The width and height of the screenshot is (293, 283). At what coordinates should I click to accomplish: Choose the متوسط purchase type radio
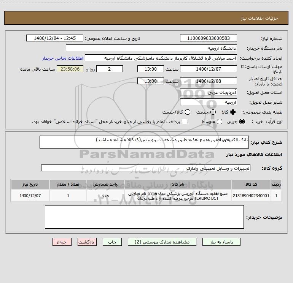(x=220, y=122)
